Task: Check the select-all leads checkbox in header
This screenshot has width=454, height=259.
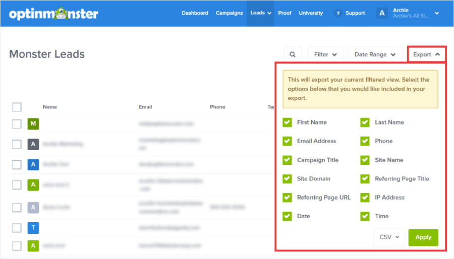Action: 17,107
